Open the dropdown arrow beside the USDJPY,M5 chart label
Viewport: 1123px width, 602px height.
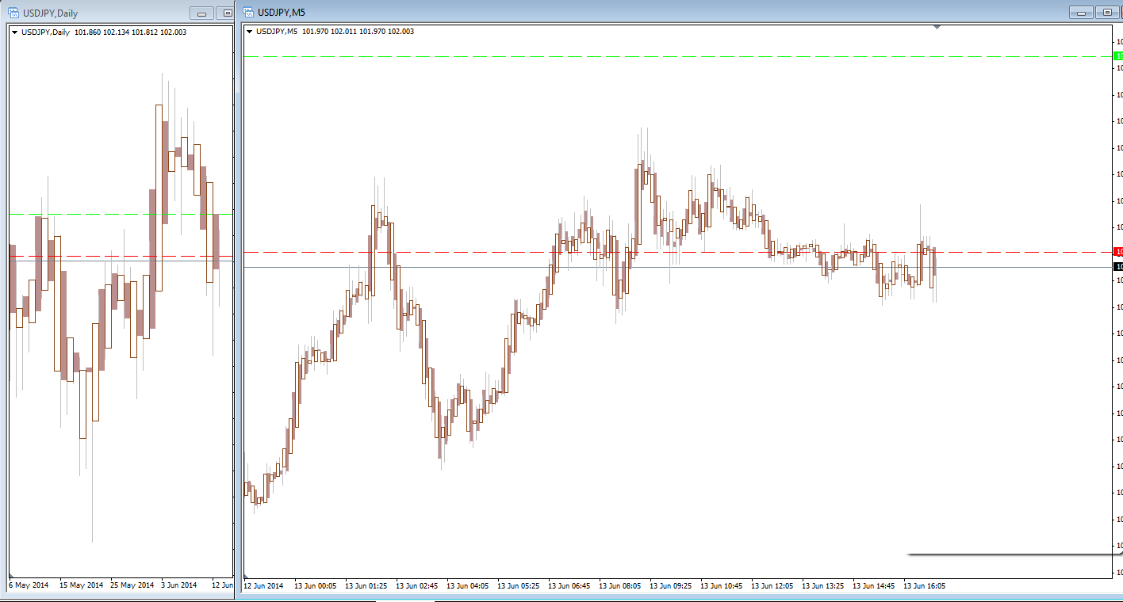point(250,32)
